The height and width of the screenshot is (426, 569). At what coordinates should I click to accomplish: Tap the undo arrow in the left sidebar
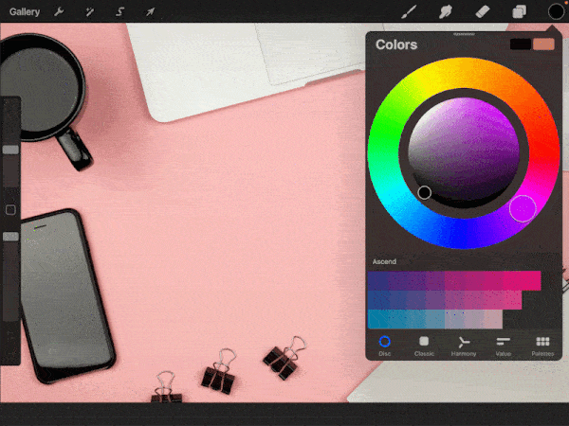[10, 335]
